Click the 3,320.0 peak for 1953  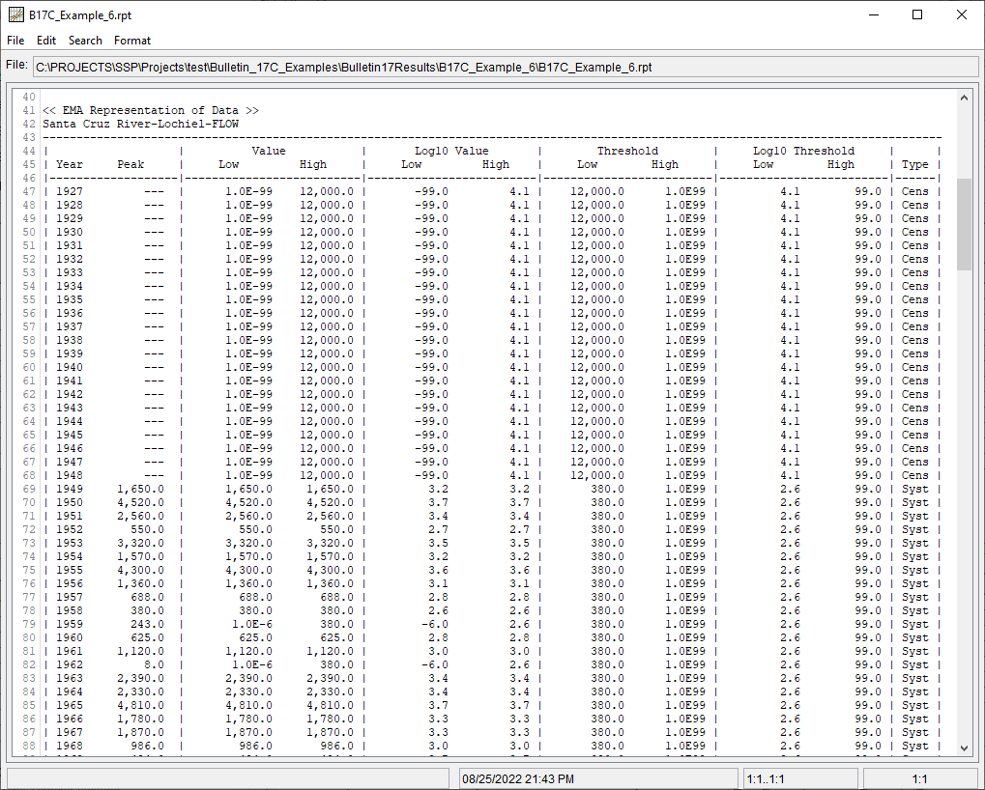[x=141, y=544]
